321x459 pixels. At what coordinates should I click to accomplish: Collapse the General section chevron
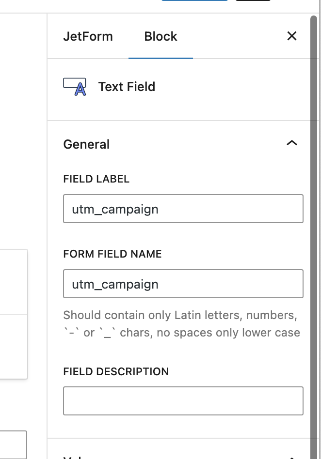tap(292, 143)
